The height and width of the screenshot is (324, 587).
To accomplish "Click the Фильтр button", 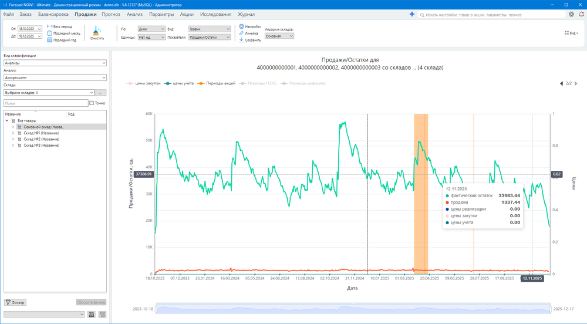I will [15, 302].
